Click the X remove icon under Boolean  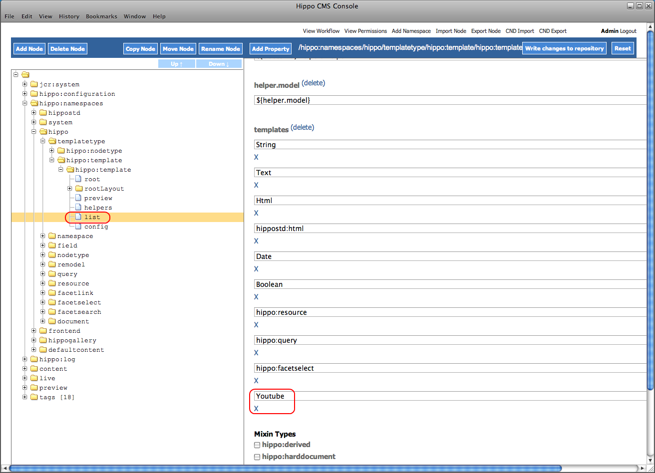(x=256, y=297)
